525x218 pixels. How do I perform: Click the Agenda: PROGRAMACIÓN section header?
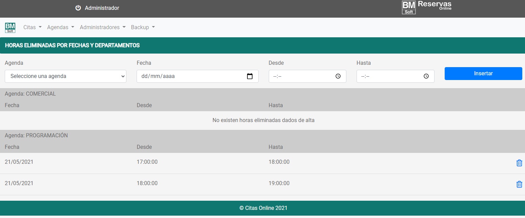(36, 136)
